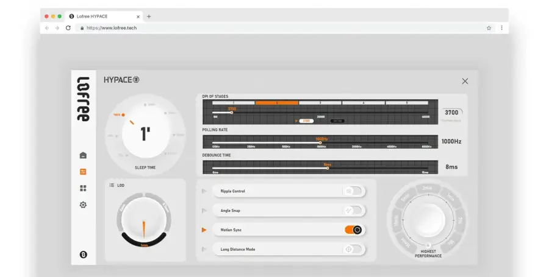Click the DPI slider handle at 3700
This screenshot has width=549, height=277.
[231, 113]
